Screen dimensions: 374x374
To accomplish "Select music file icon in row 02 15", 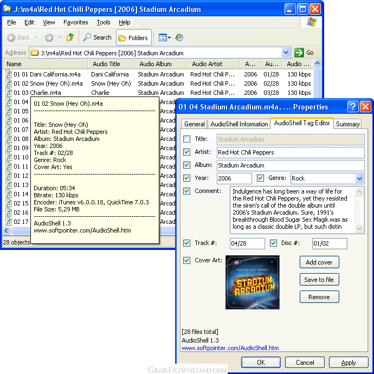I will click(9, 203).
